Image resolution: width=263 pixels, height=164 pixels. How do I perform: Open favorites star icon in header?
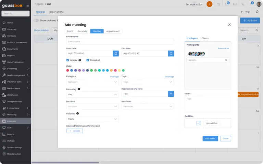[x=219, y=4]
